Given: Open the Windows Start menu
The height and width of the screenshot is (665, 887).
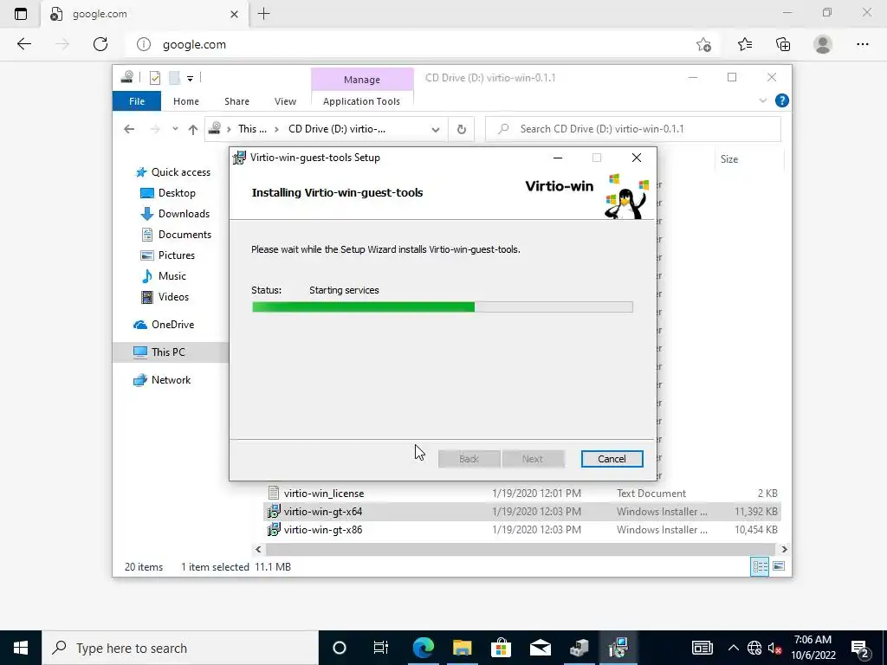Looking at the screenshot, I should 21,648.
